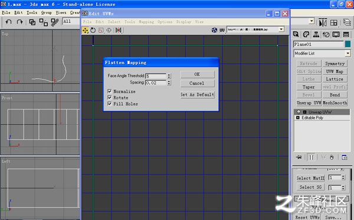Screen dimensions: 354x220
Task: Click the Select MatID spinner arrows
Action: coord(343,178)
